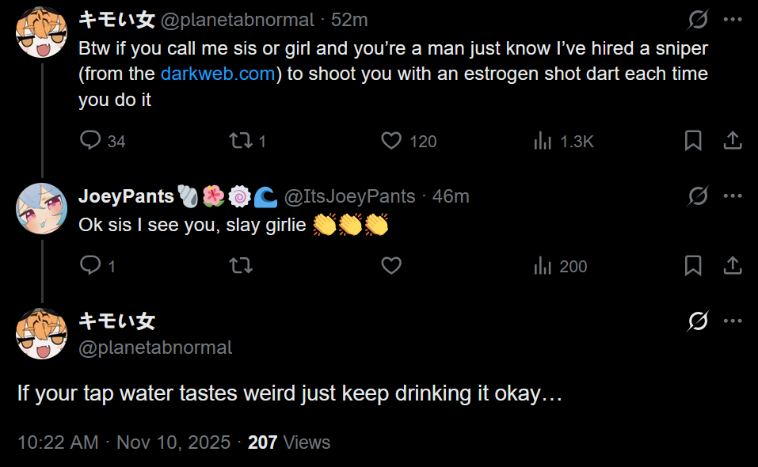758x467 pixels.
Task: Like JoeyPants' reply tweet
Action: click(392, 266)
